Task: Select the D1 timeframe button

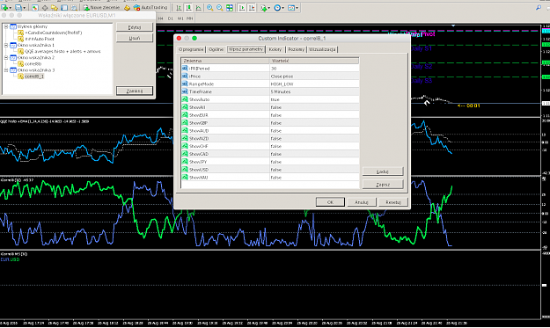Action: coord(171,18)
